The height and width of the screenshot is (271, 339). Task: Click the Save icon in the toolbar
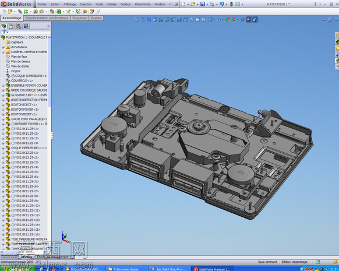pos(202,4)
